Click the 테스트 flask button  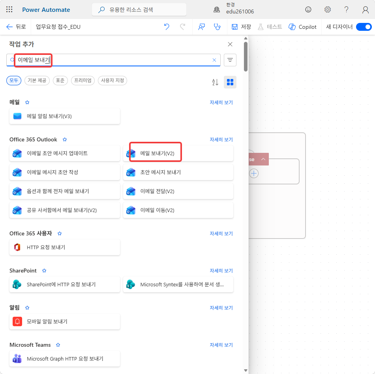[270, 27]
